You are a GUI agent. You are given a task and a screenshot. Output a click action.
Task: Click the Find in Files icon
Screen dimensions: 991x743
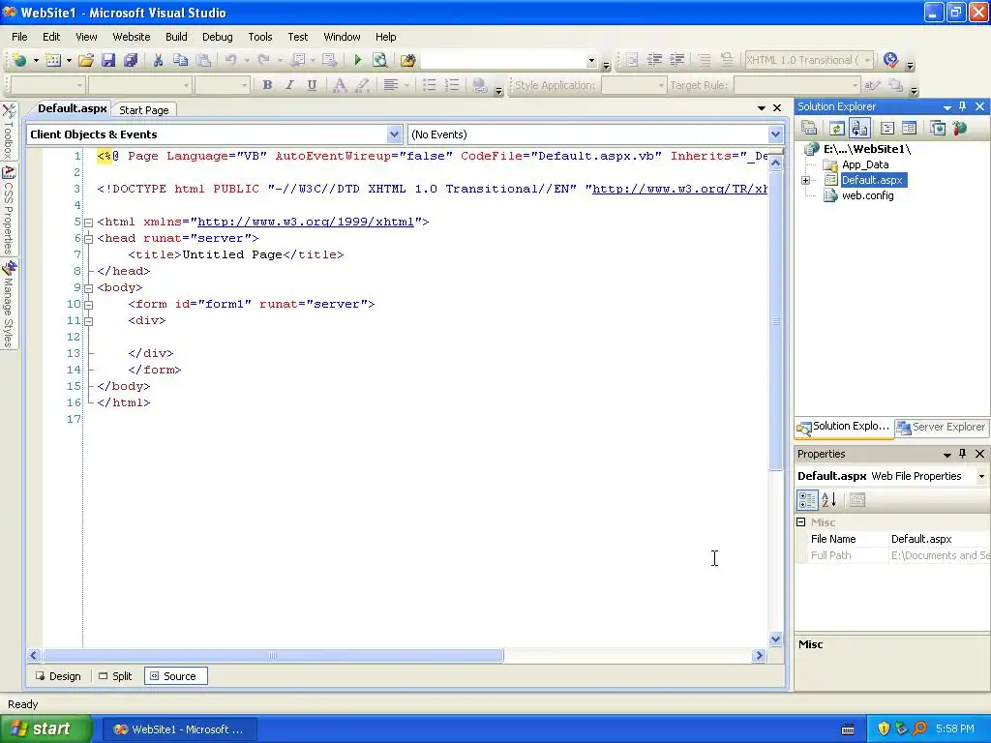408,60
